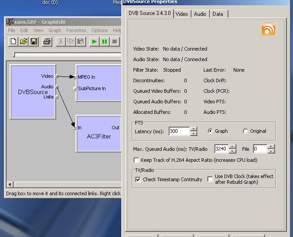Image resolution: width=293 pixels, height=237 pixels.
Task: Select the Graph PTS radio button
Action: [210, 131]
